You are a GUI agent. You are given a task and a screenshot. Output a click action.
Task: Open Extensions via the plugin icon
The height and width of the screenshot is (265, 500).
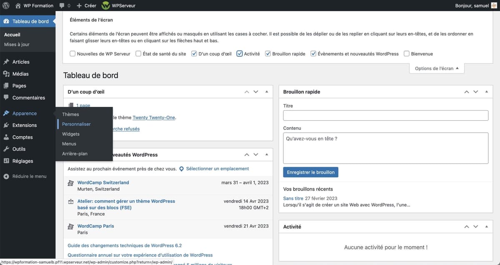7,125
